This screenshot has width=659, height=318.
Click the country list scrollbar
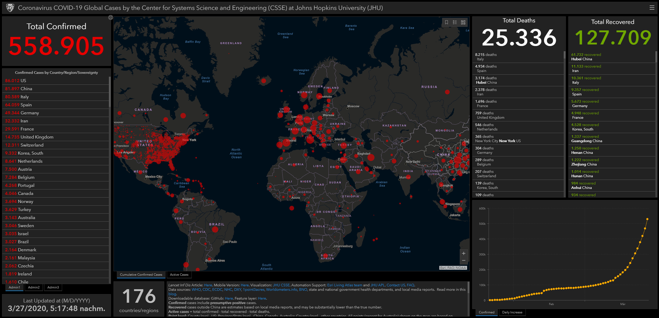(110, 92)
